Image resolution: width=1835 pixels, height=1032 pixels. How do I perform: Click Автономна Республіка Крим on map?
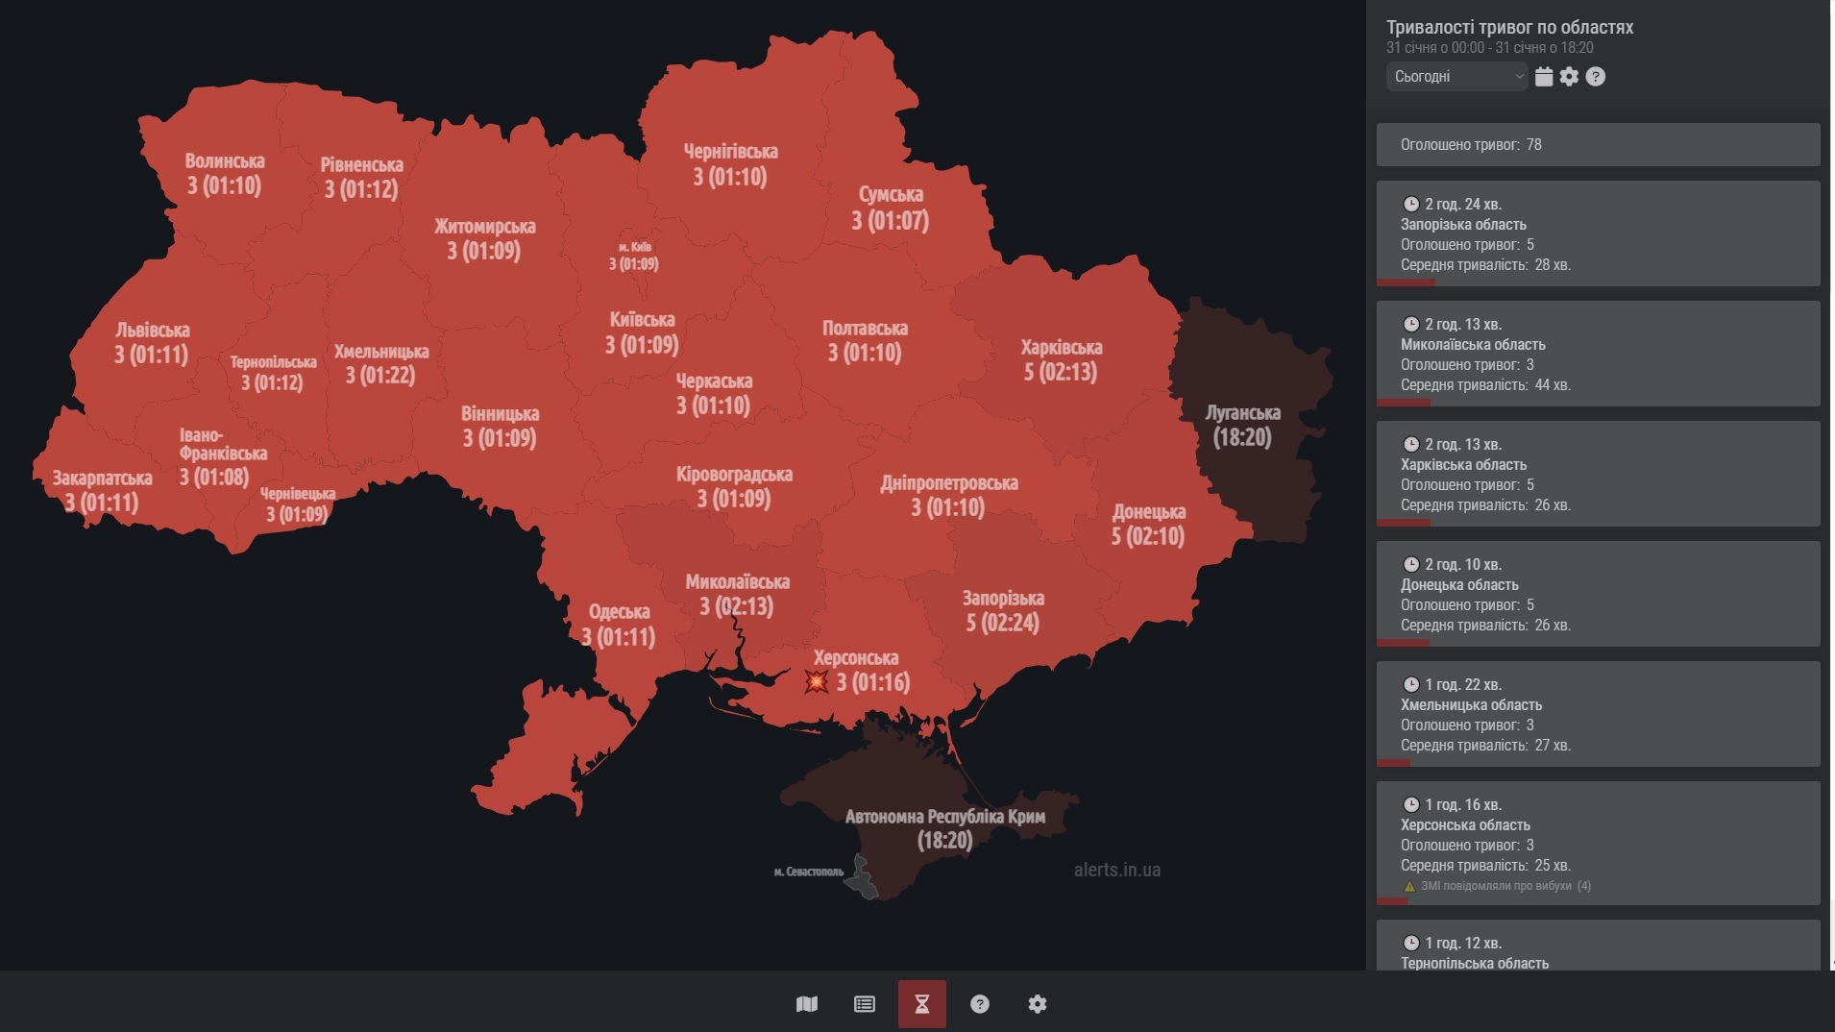(944, 828)
